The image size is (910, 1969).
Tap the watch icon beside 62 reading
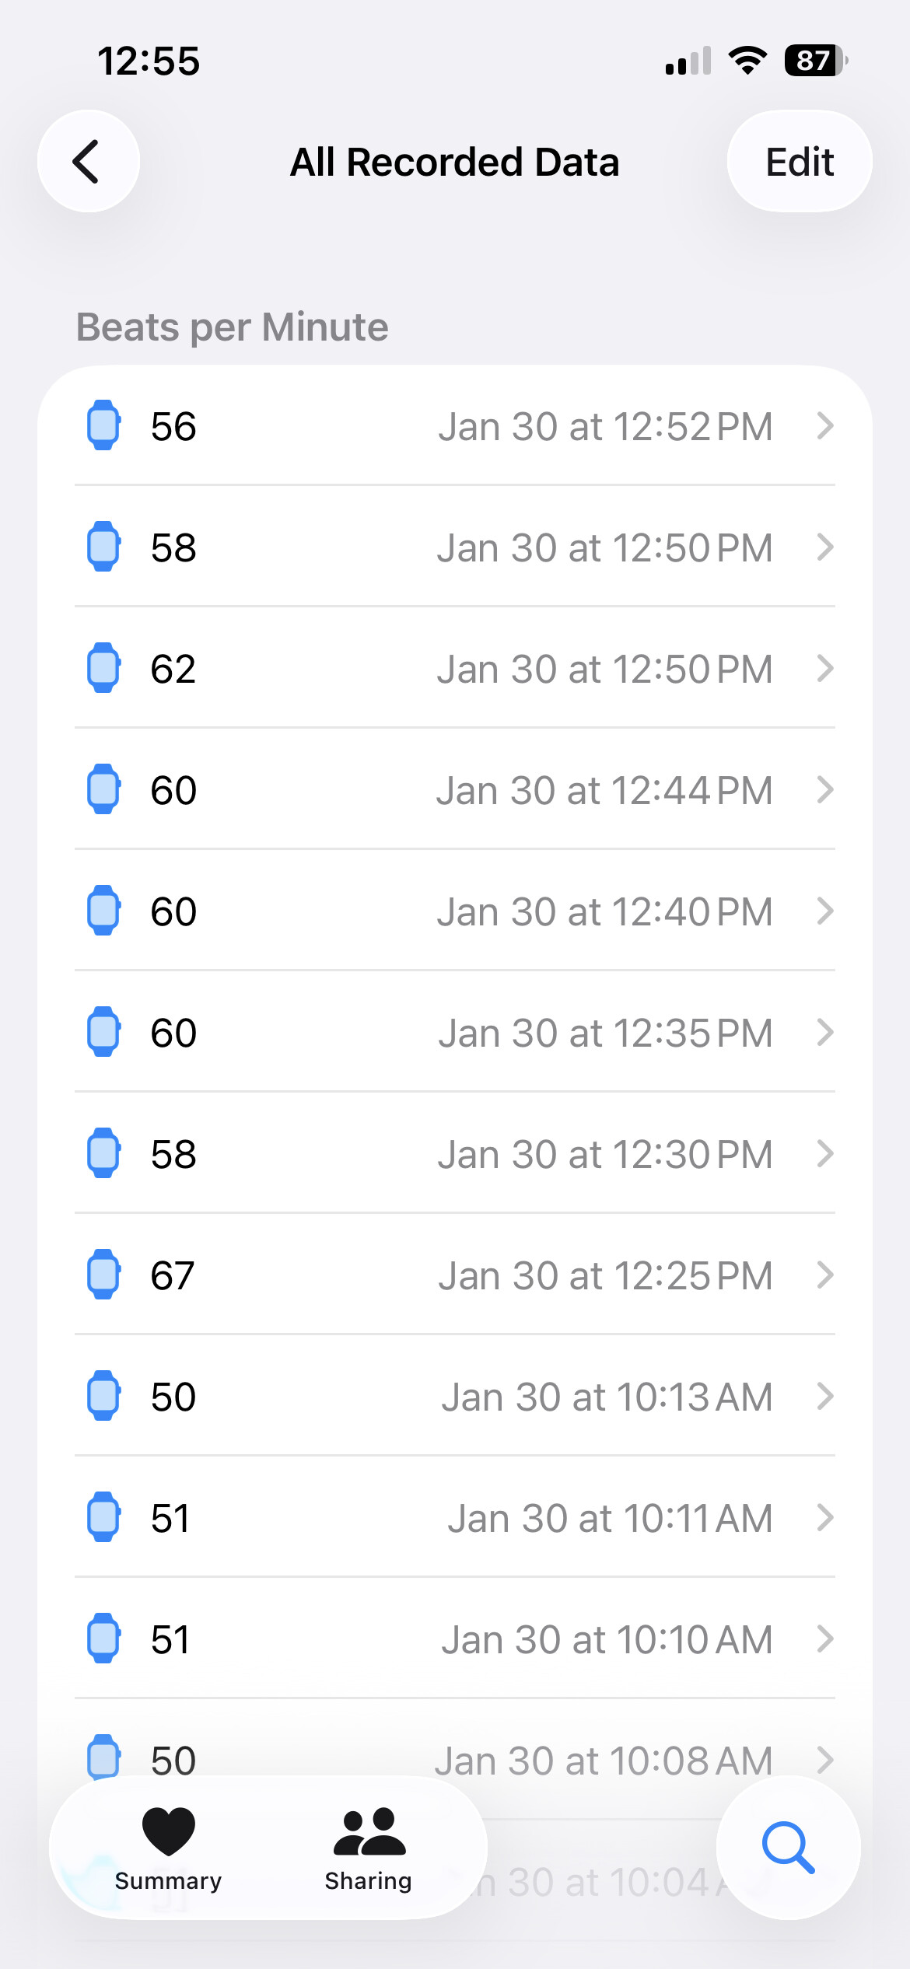(103, 668)
